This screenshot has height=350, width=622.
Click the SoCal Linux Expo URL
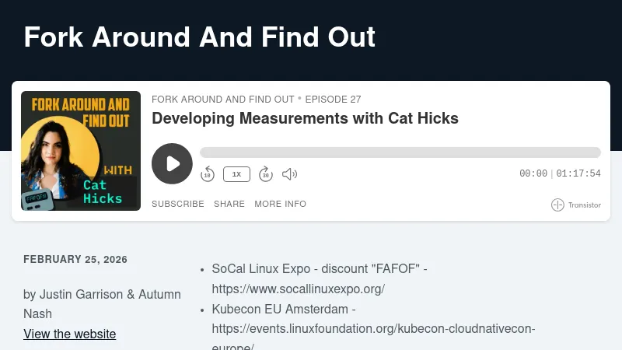(298, 289)
